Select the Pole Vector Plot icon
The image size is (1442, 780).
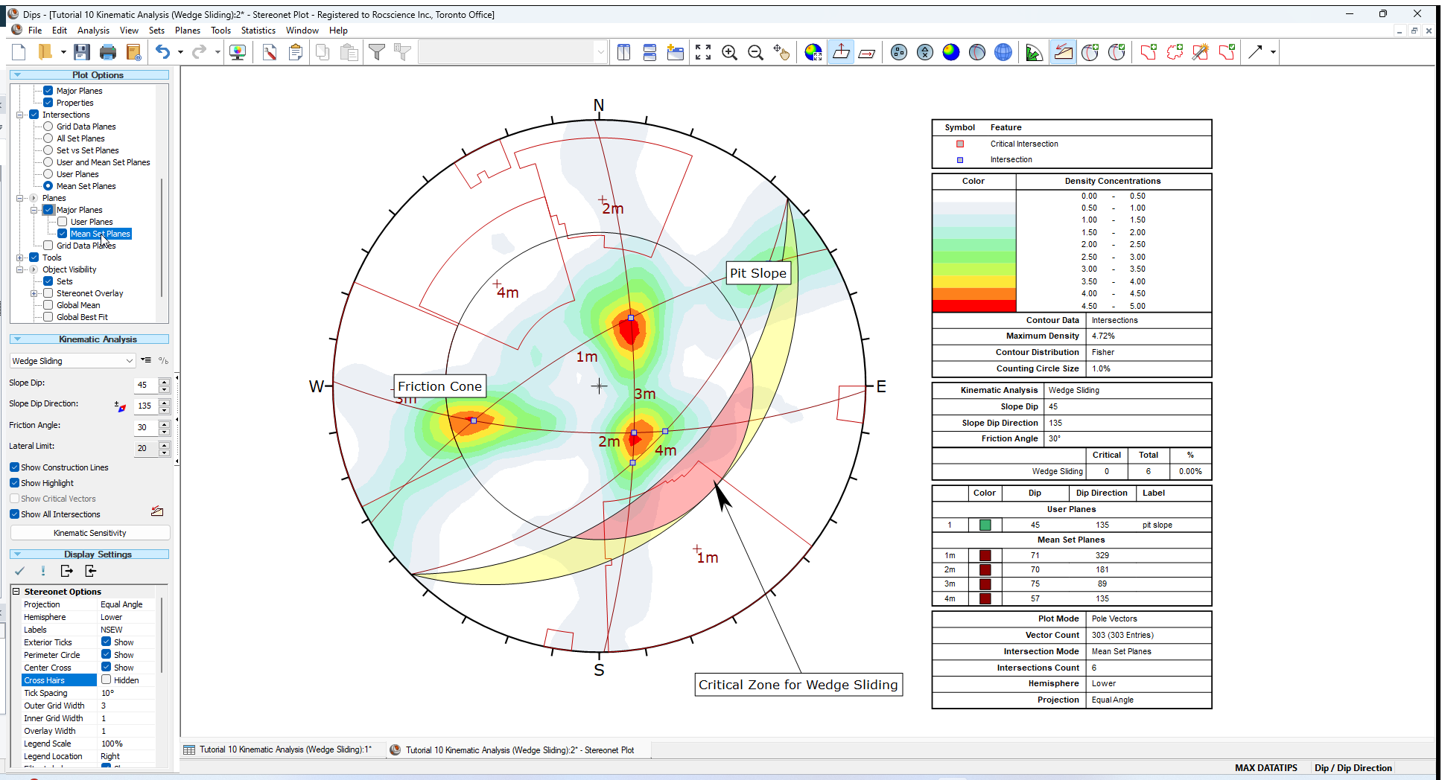(898, 52)
